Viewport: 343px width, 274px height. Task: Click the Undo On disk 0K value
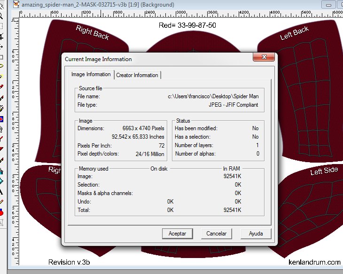tap(170, 202)
